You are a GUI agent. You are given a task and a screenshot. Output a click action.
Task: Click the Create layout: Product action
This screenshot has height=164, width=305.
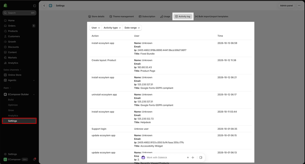click(104, 60)
